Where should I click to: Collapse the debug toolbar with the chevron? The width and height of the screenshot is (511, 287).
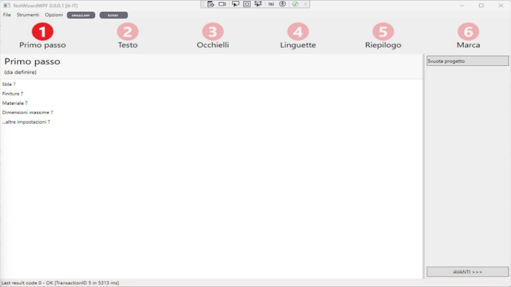click(x=306, y=4)
